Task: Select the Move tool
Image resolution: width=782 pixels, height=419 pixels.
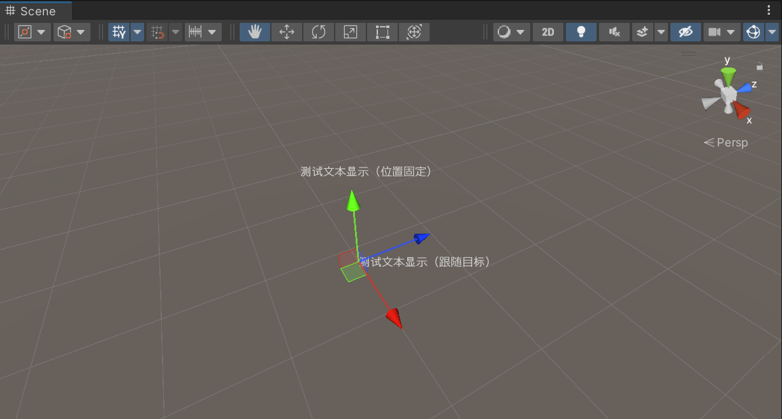Action: 287,32
